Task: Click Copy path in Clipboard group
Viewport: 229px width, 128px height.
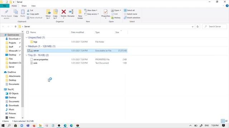Action: click(33, 14)
